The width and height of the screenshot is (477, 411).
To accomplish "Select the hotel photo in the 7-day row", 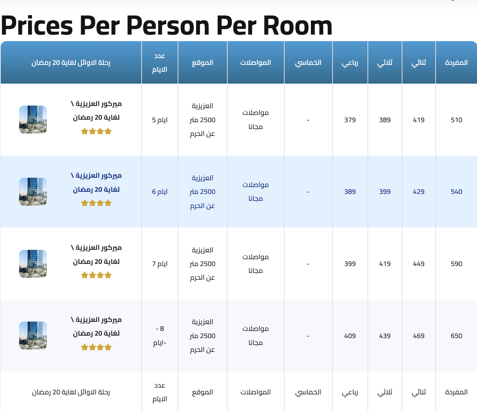I will pyautogui.click(x=33, y=264).
